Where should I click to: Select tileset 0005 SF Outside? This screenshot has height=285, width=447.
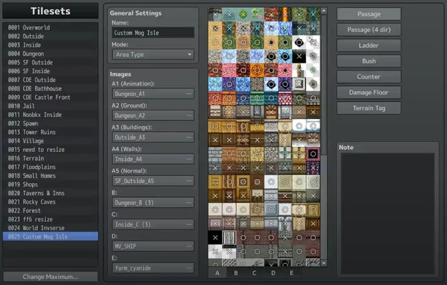[51, 63]
